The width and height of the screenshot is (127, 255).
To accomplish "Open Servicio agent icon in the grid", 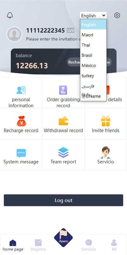I will [105, 152].
